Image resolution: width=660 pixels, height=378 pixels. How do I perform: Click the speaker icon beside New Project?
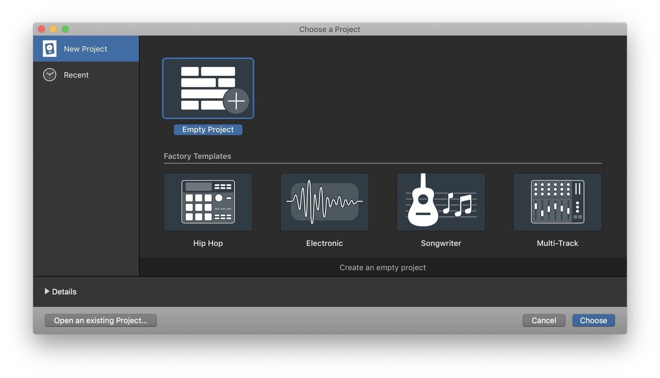pyautogui.click(x=49, y=48)
